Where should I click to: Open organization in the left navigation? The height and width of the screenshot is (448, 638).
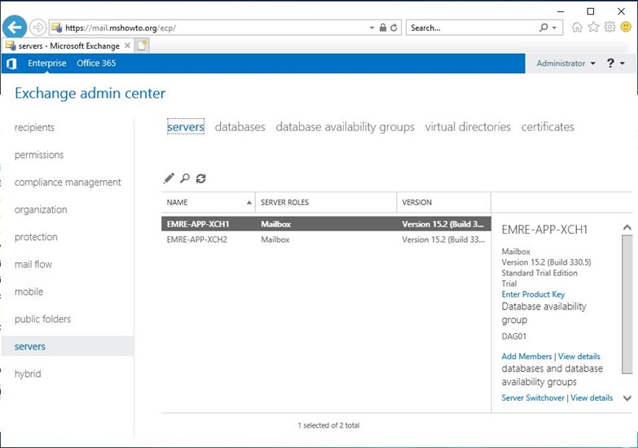coord(41,209)
